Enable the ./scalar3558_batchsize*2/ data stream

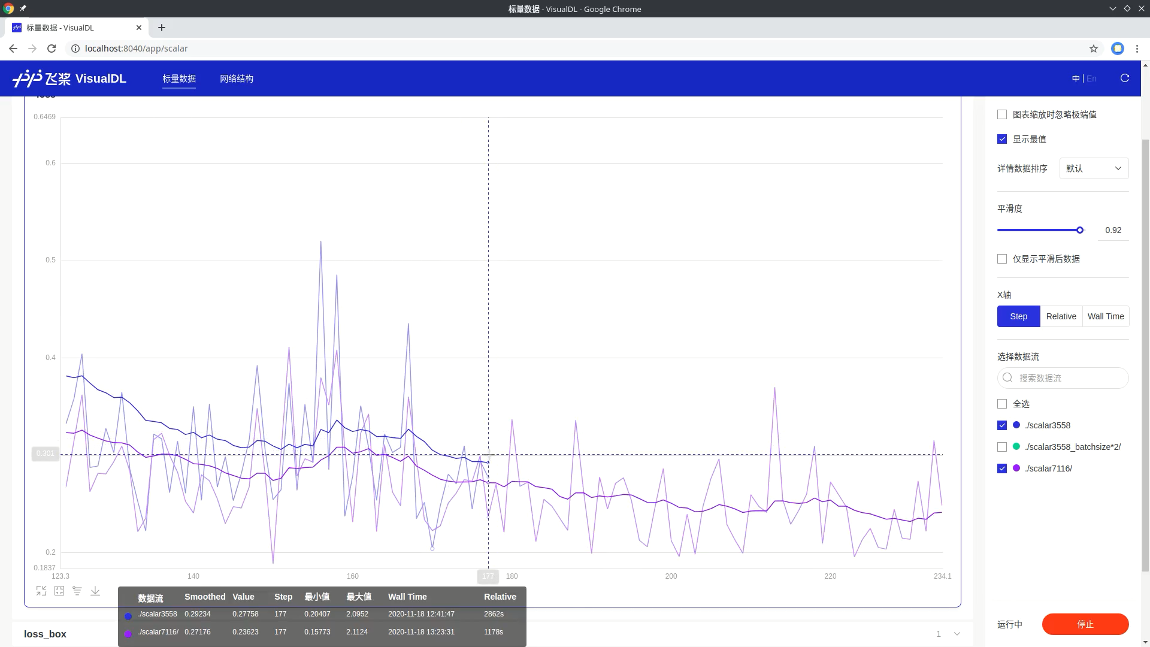click(1002, 447)
